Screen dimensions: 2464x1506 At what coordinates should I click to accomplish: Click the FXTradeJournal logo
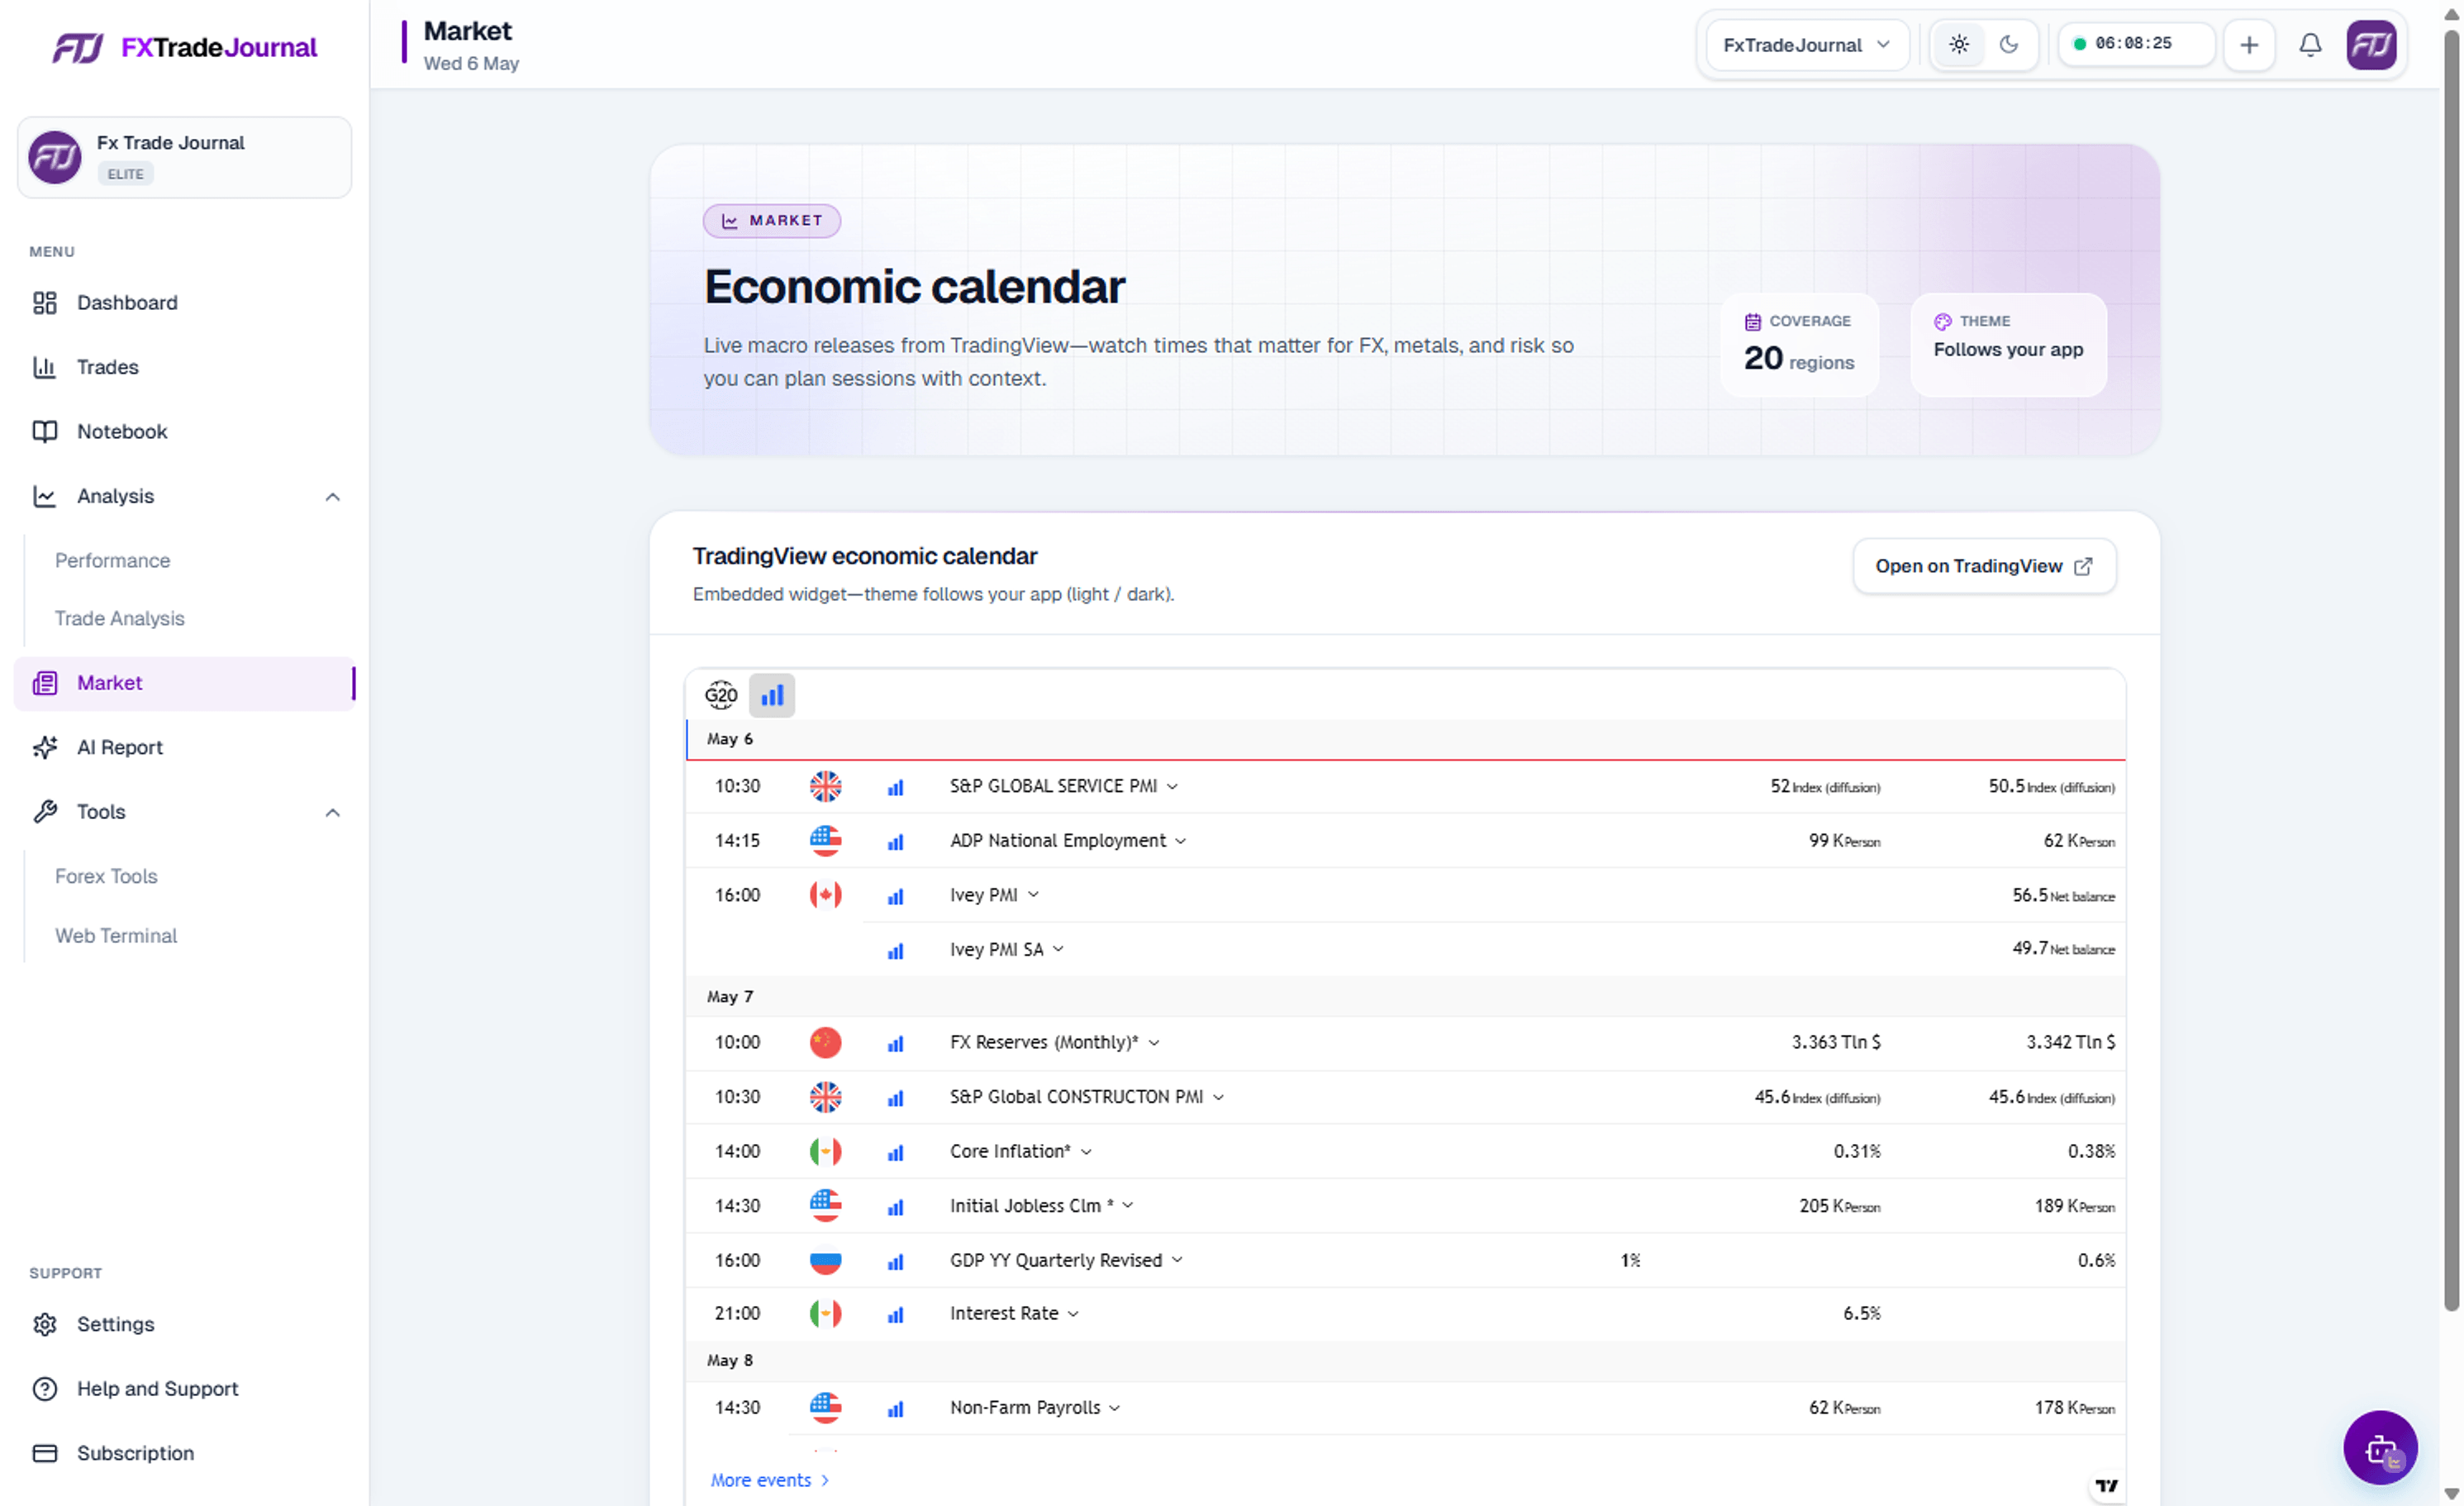184,47
